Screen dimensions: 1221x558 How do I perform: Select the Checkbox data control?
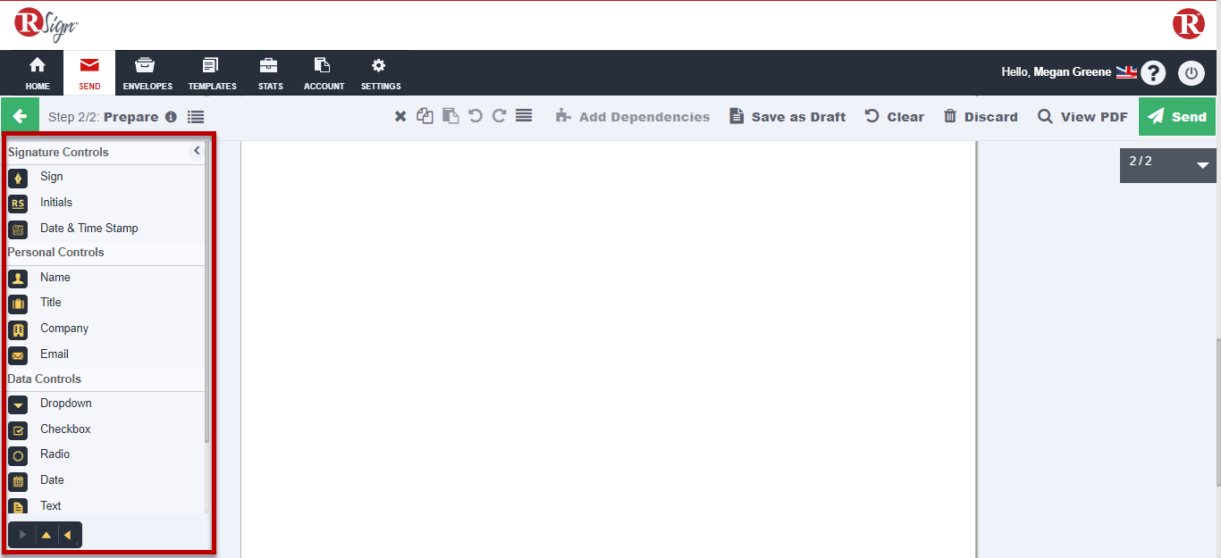pos(65,429)
